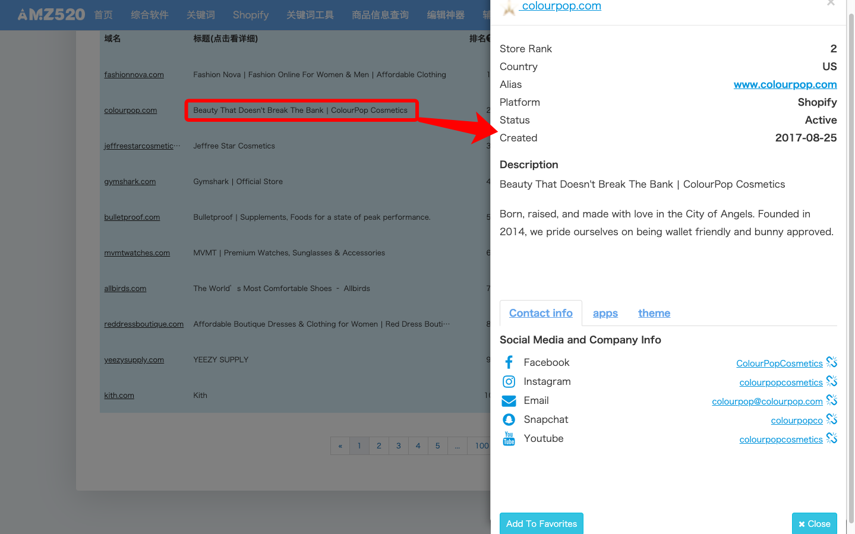Click the link icon beside the email address
The width and height of the screenshot is (855, 534).
(832, 400)
